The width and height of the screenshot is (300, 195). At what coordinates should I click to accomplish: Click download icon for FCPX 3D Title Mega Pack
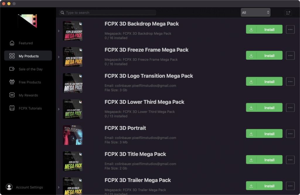click(251, 160)
